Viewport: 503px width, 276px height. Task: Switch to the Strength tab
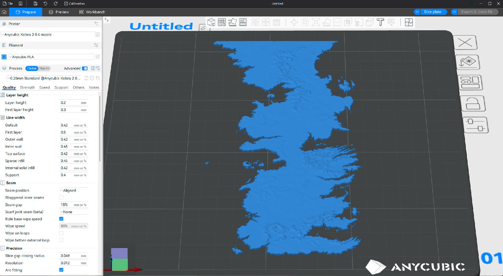point(27,88)
